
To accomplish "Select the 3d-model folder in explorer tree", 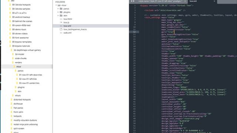I will point(20,54).
